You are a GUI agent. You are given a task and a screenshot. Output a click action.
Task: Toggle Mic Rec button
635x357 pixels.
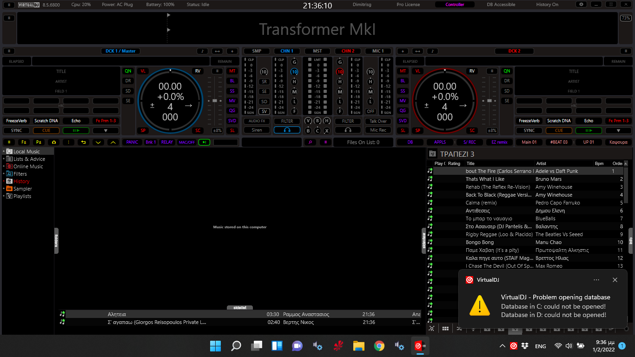click(378, 130)
